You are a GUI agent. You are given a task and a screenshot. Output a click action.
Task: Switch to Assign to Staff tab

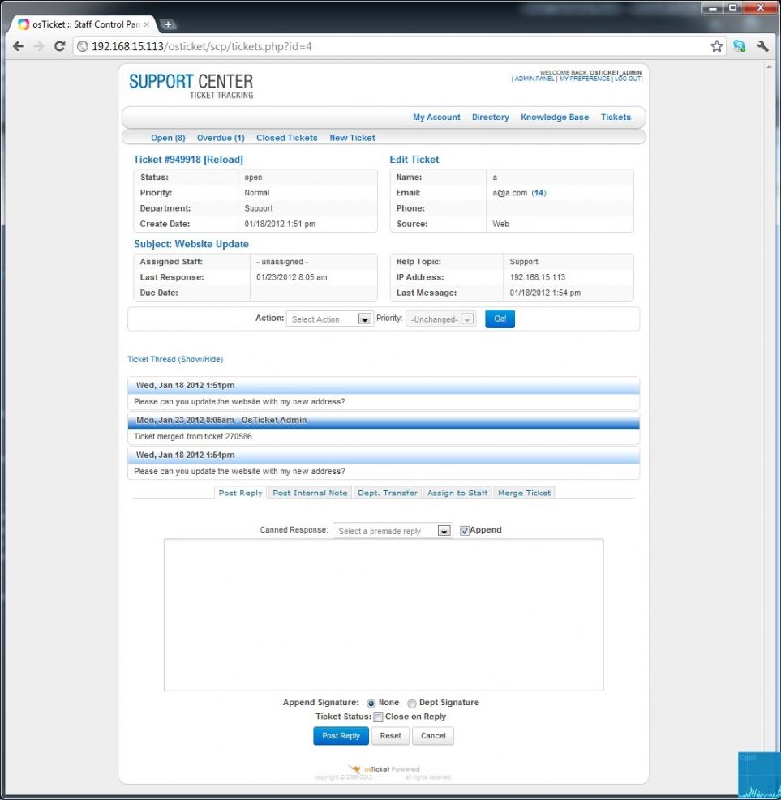457,493
